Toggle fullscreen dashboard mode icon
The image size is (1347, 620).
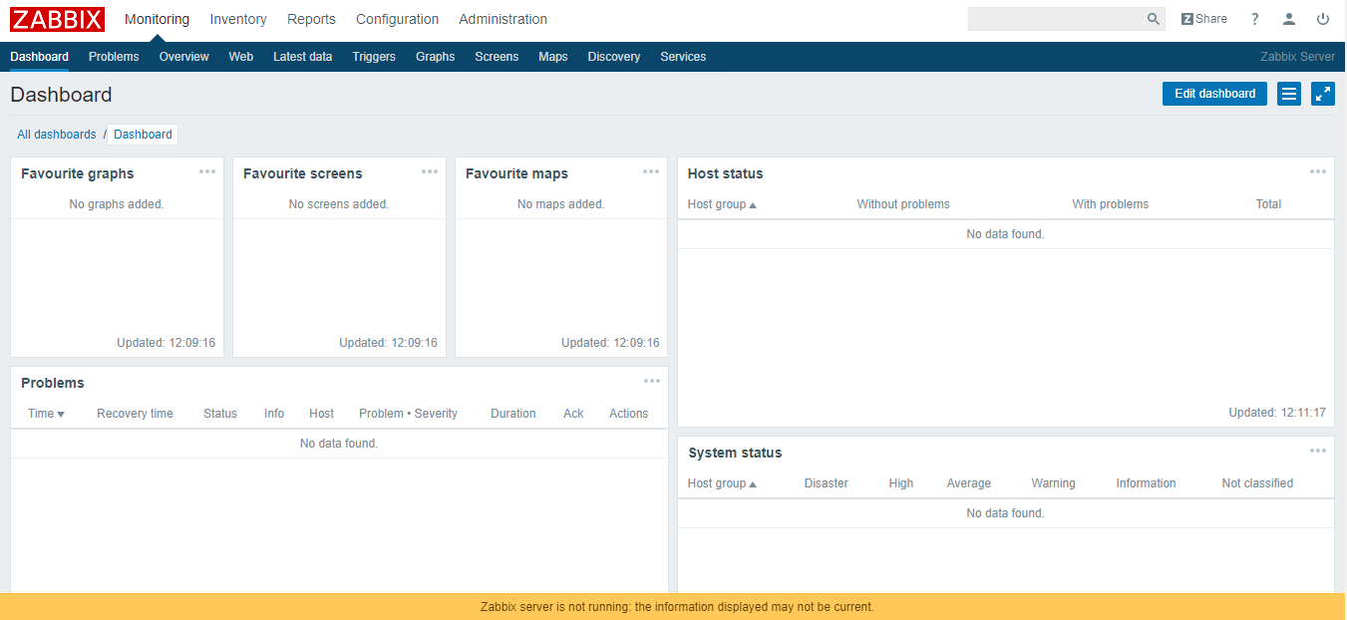tap(1323, 94)
